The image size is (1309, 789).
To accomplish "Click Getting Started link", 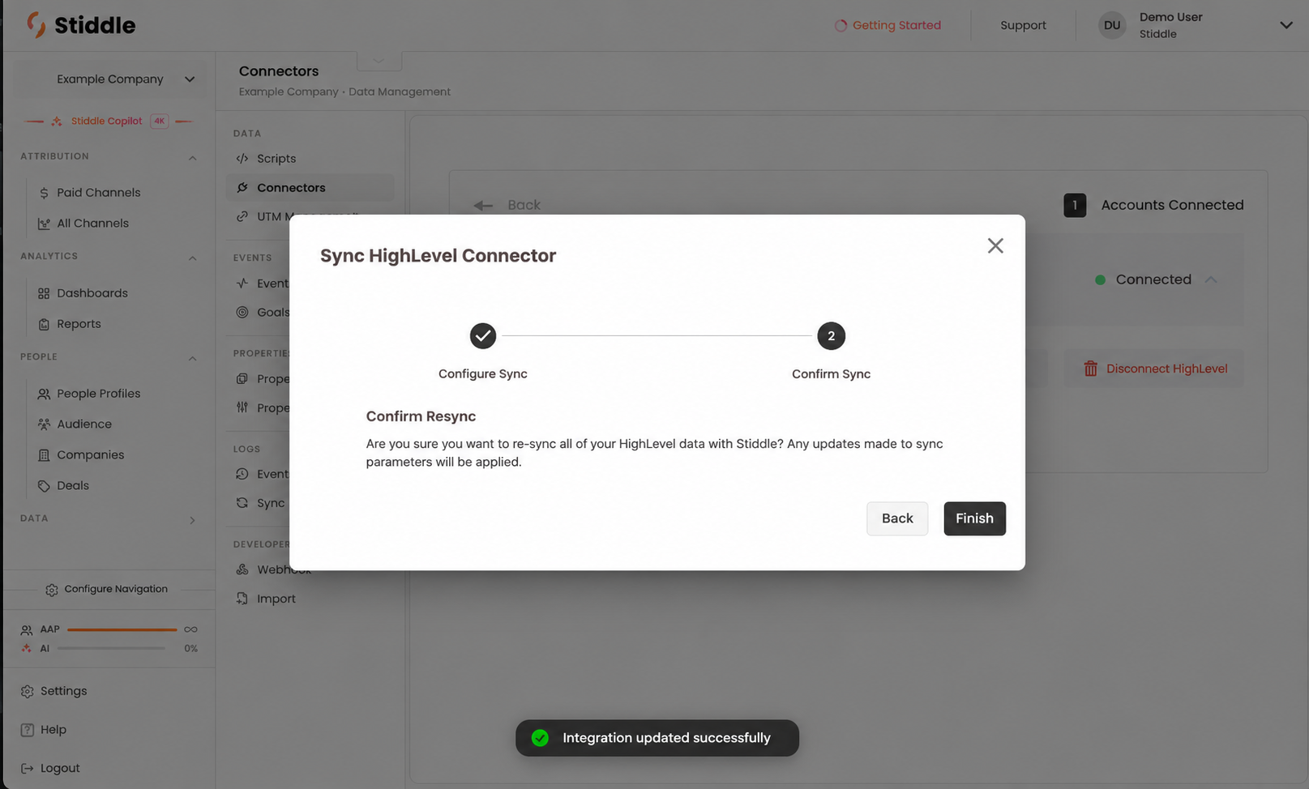I will click(x=888, y=25).
